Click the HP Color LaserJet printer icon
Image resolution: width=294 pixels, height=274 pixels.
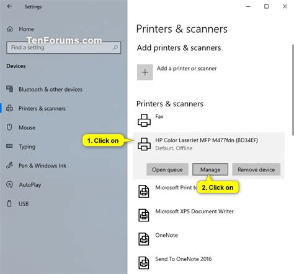144,144
